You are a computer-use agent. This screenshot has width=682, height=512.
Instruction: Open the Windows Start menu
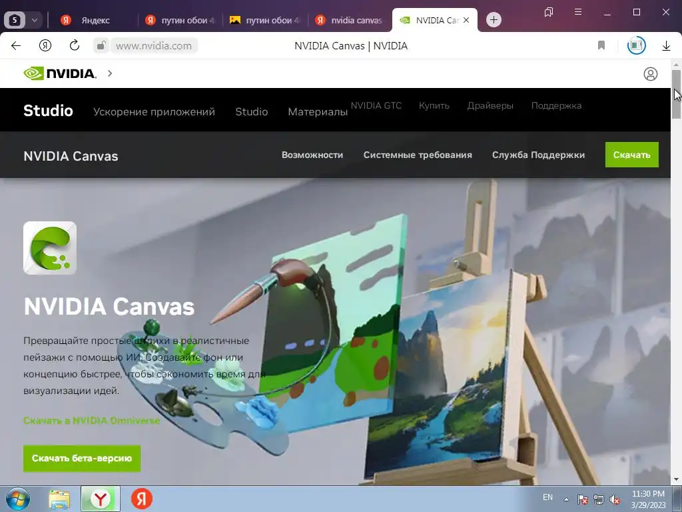(18, 499)
